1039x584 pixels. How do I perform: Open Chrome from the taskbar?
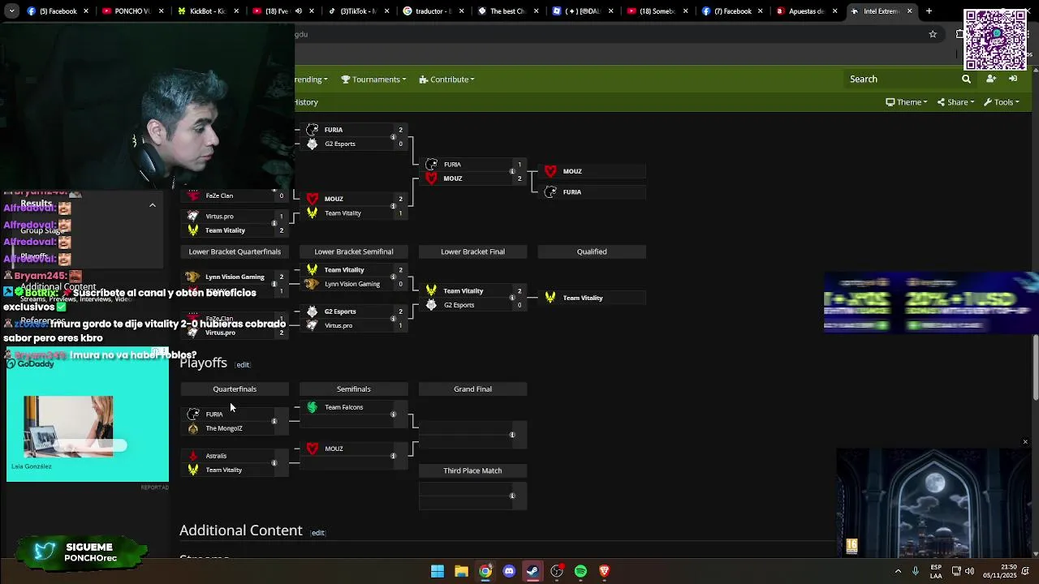coord(485,571)
